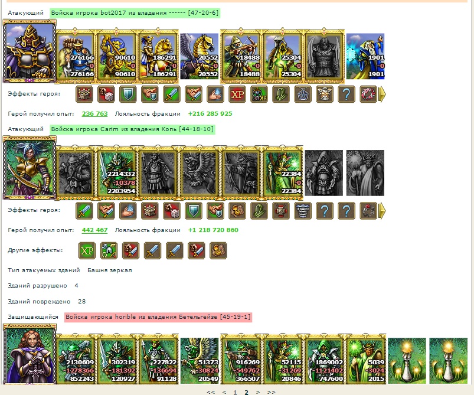474x395 pixels.
Task: Select page 2 in pagination
Action: pos(246,392)
